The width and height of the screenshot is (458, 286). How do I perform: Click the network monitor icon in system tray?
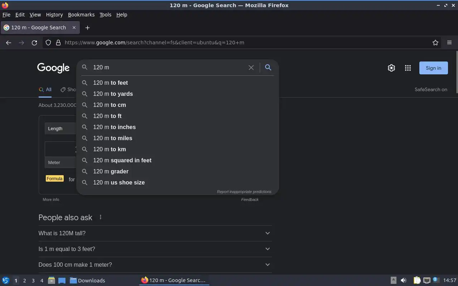pyautogui.click(x=427, y=280)
